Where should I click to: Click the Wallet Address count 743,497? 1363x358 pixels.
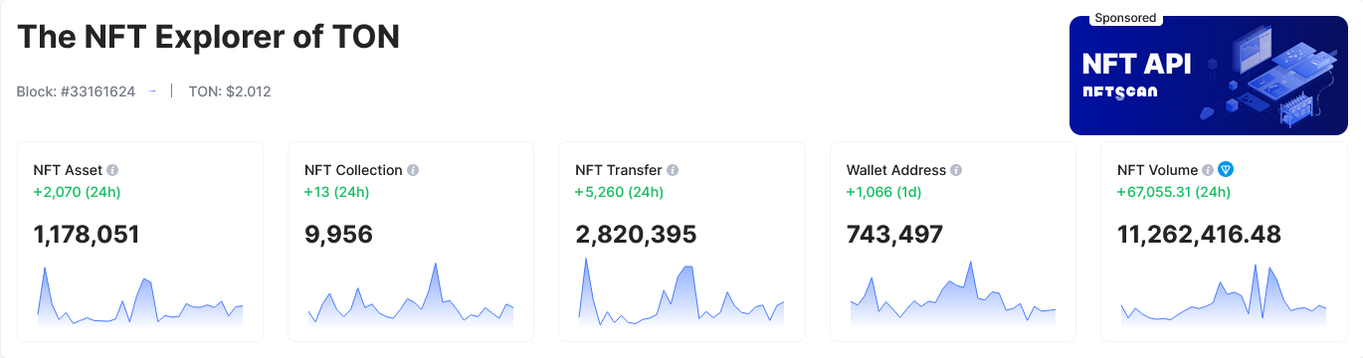(x=894, y=235)
